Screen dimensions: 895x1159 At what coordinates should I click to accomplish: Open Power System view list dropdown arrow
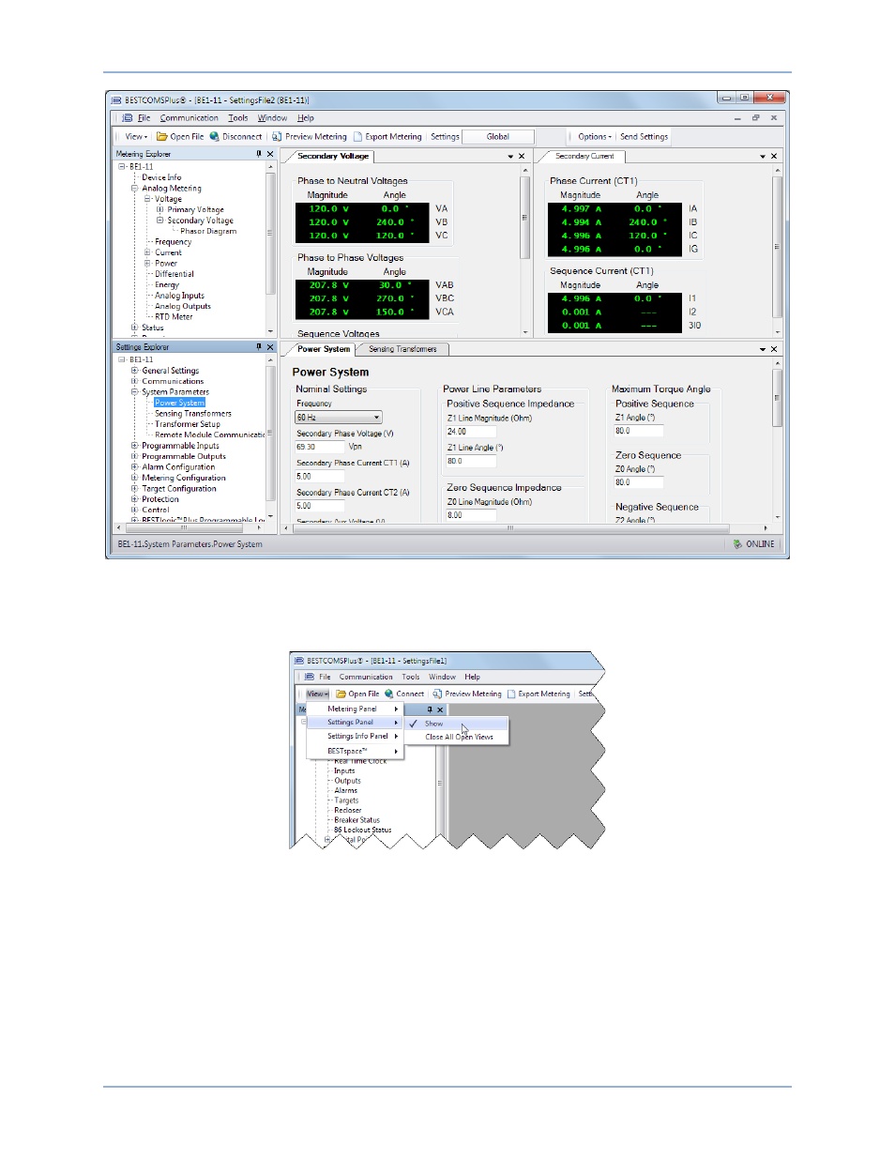coord(763,349)
